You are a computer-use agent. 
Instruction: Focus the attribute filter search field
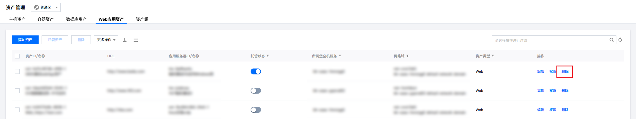coord(550,40)
